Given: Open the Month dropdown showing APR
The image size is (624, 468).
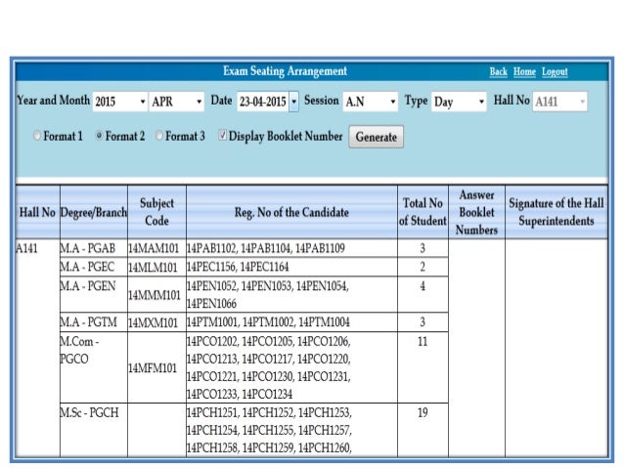Looking at the screenshot, I should click(176, 102).
